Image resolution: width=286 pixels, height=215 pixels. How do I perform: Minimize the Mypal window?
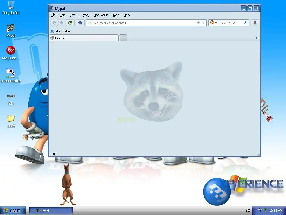tap(244, 8)
